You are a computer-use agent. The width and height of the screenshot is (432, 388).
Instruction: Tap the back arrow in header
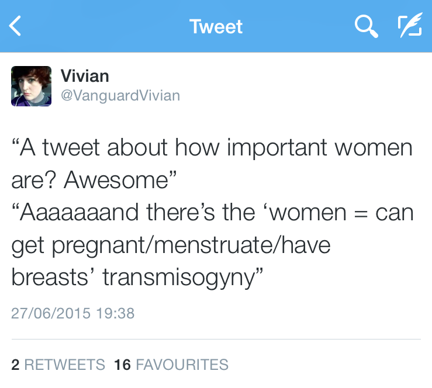click(x=16, y=26)
